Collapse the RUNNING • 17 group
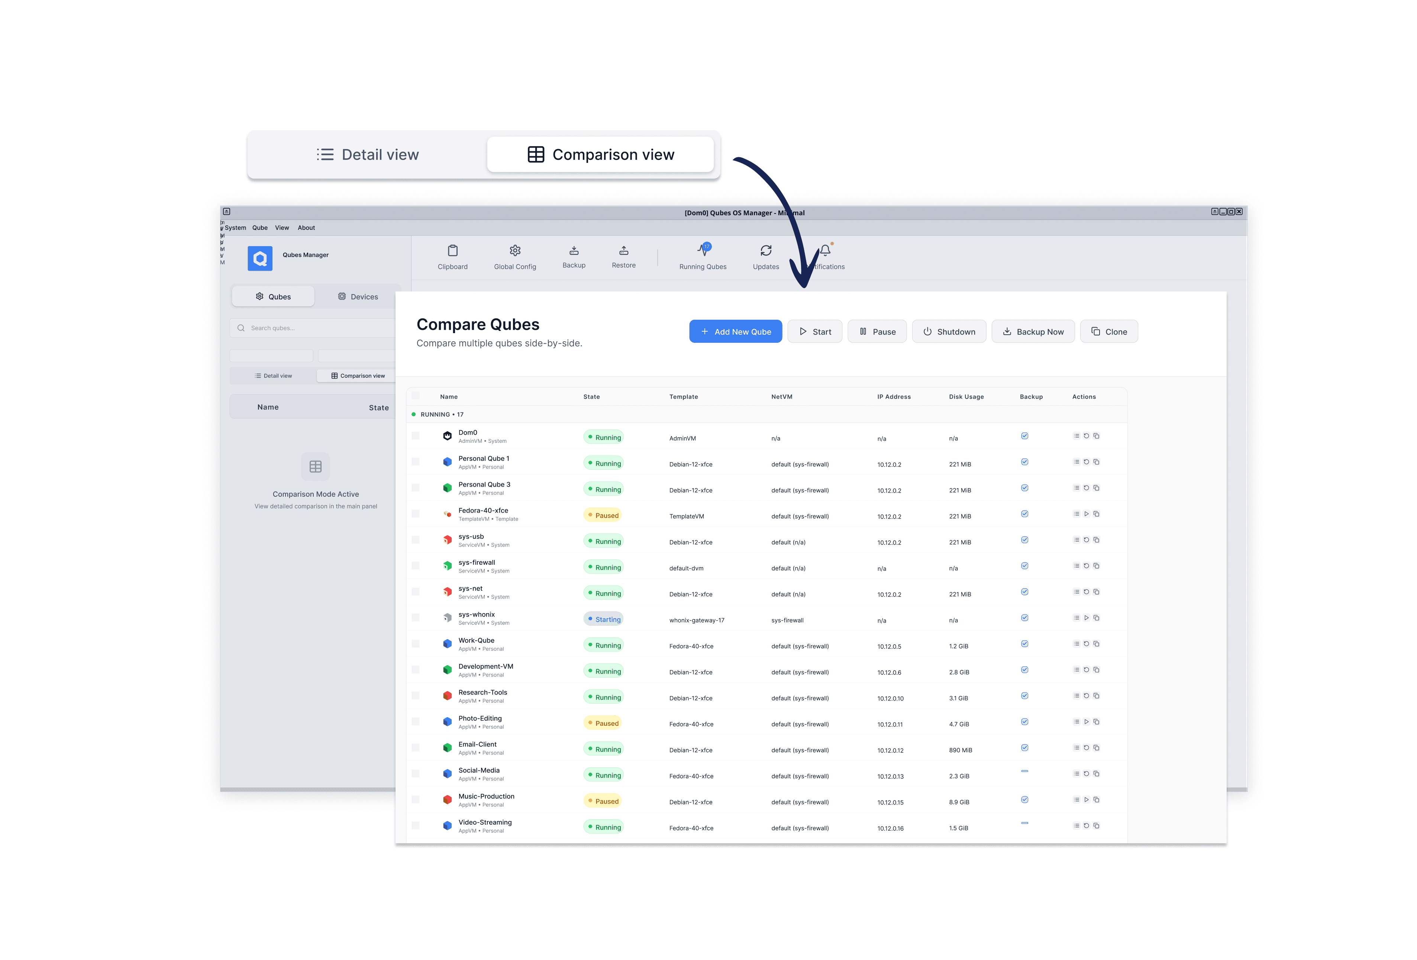 pos(442,415)
